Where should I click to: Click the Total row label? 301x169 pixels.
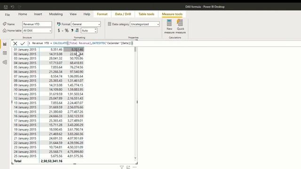click(x=18, y=161)
